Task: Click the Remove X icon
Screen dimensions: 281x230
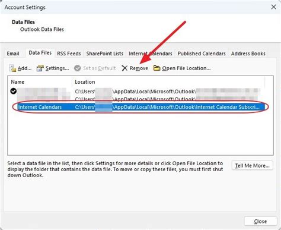Action: (x=124, y=68)
